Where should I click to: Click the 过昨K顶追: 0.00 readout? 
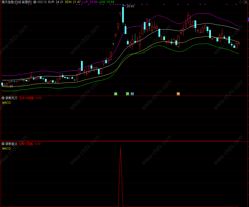click(x=30, y=144)
